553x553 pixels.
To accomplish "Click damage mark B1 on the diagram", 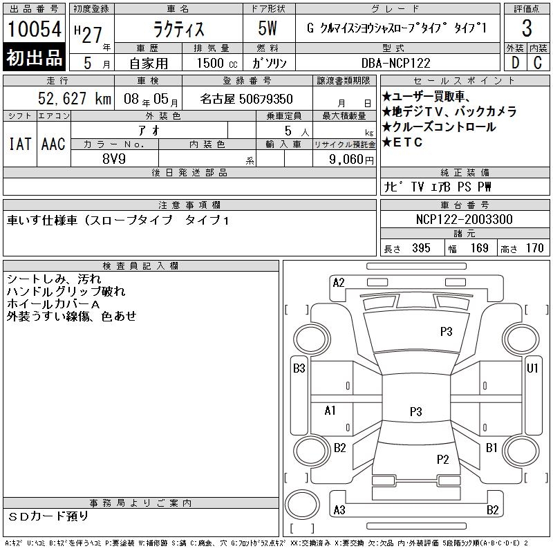I will tap(491, 448).
